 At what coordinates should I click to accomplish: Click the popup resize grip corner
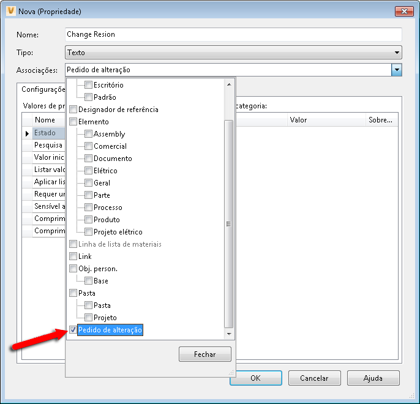(x=231, y=372)
